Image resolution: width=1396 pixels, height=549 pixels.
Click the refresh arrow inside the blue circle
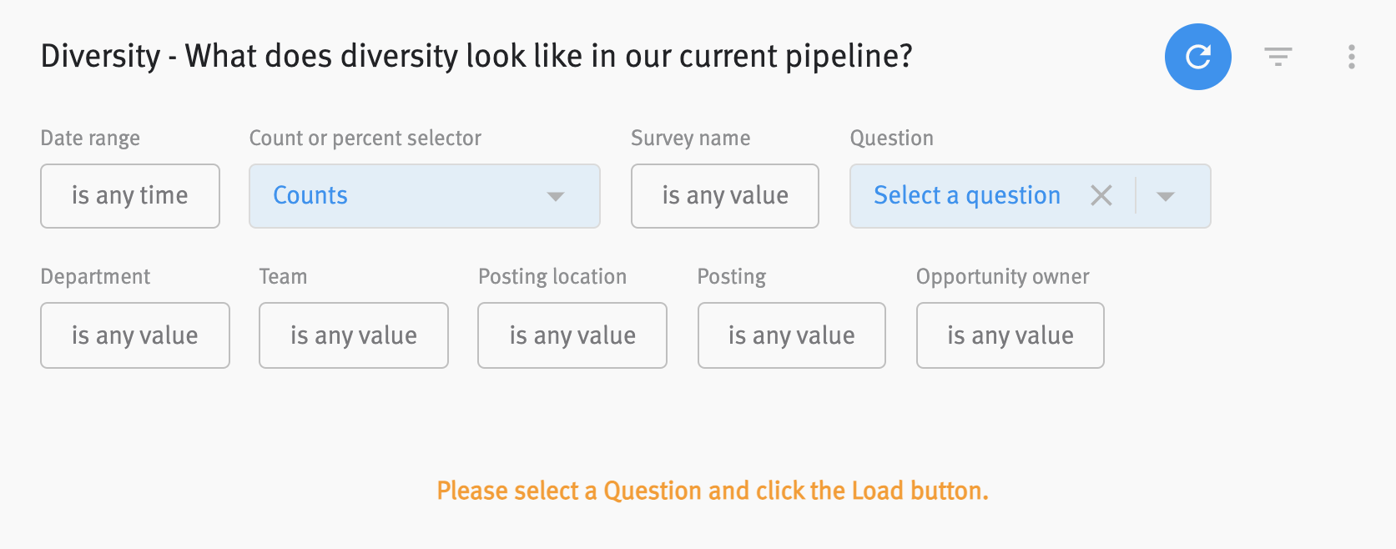(1198, 56)
